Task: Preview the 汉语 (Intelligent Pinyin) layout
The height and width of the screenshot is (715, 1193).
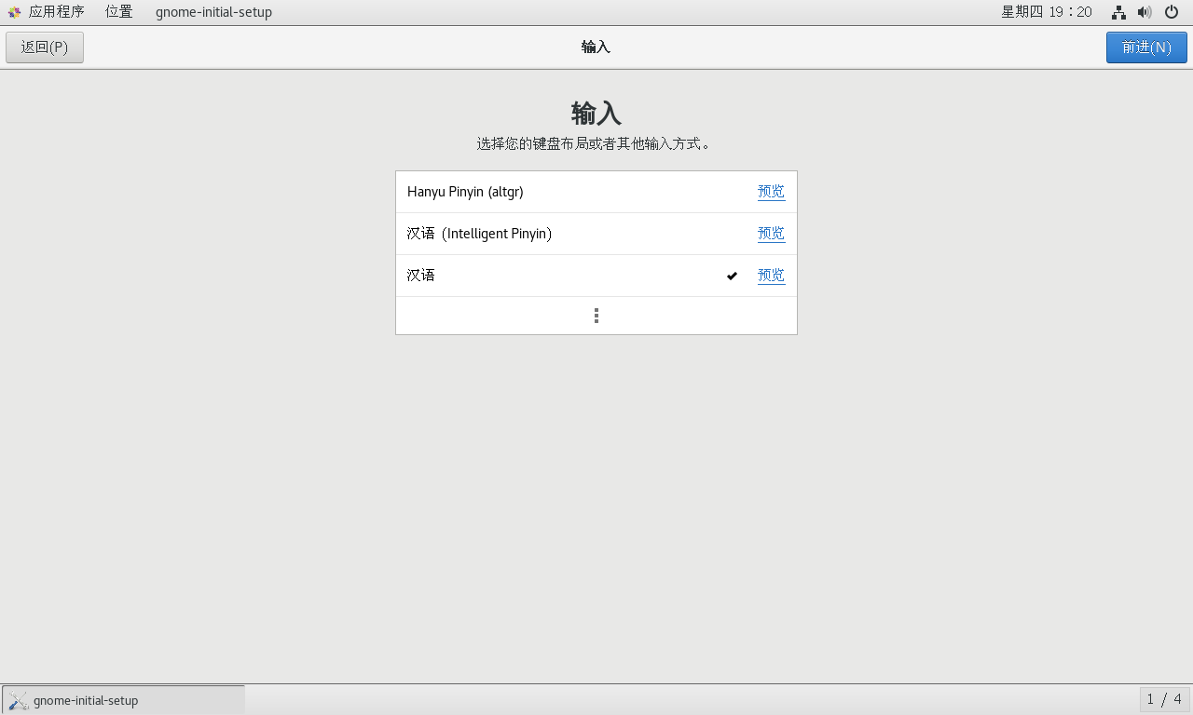Action: point(771,234)
